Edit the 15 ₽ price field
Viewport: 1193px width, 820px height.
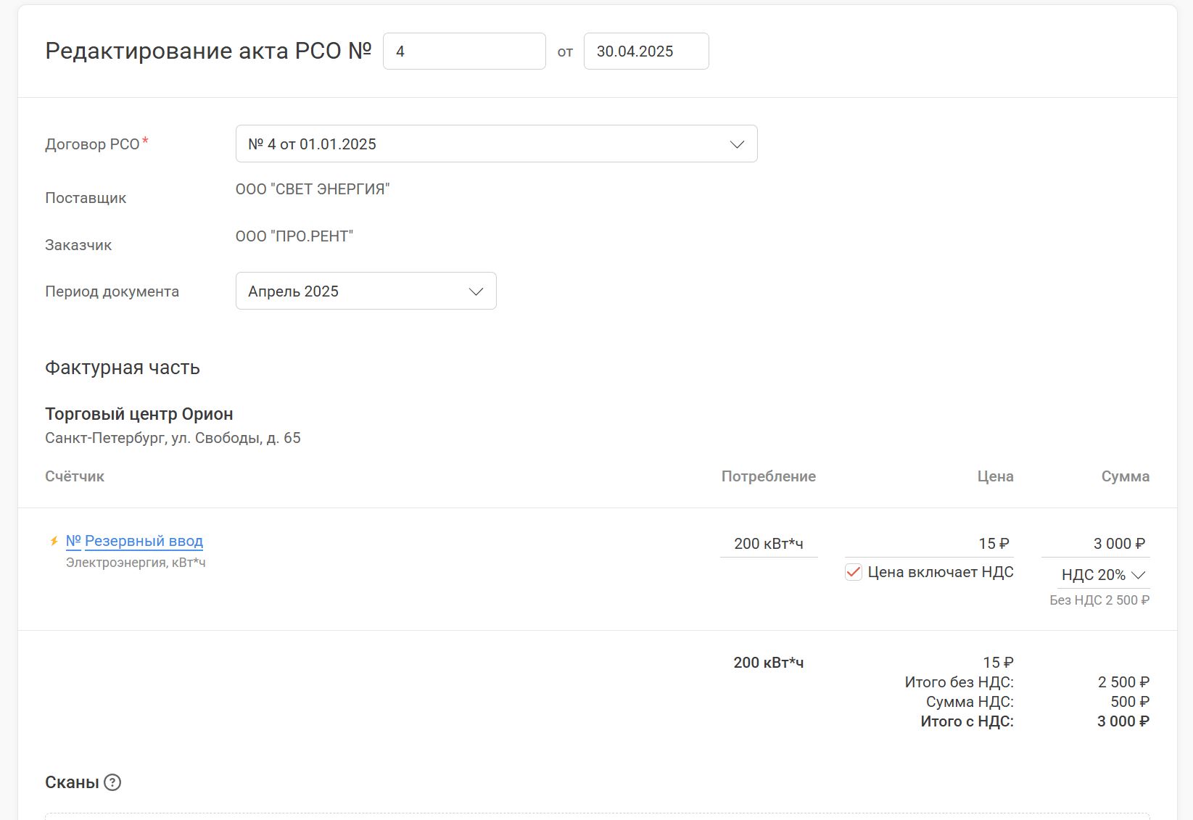coord(929,544)
